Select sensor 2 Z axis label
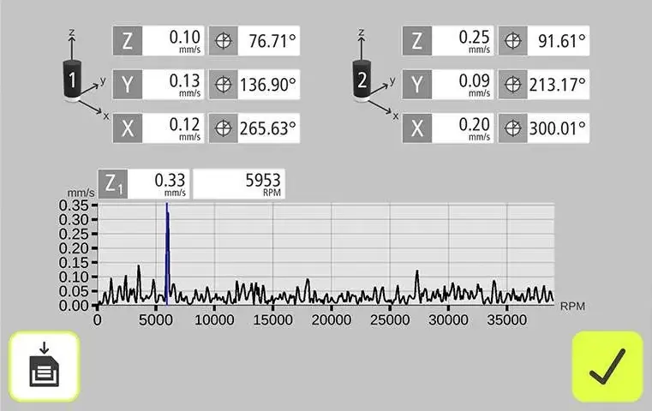Screen dimensions: 652x411 (416, 41)
